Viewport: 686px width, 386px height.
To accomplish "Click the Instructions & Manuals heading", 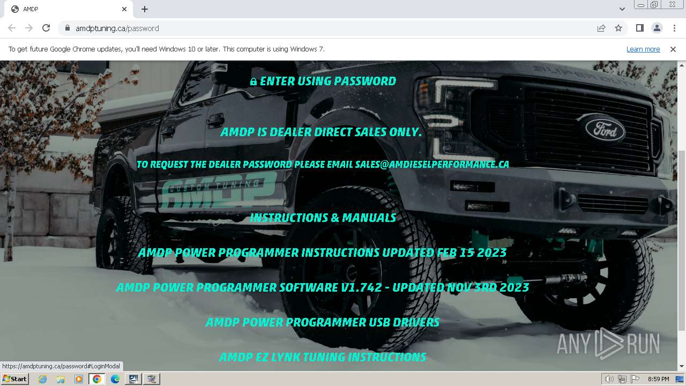I will (323, 217).
